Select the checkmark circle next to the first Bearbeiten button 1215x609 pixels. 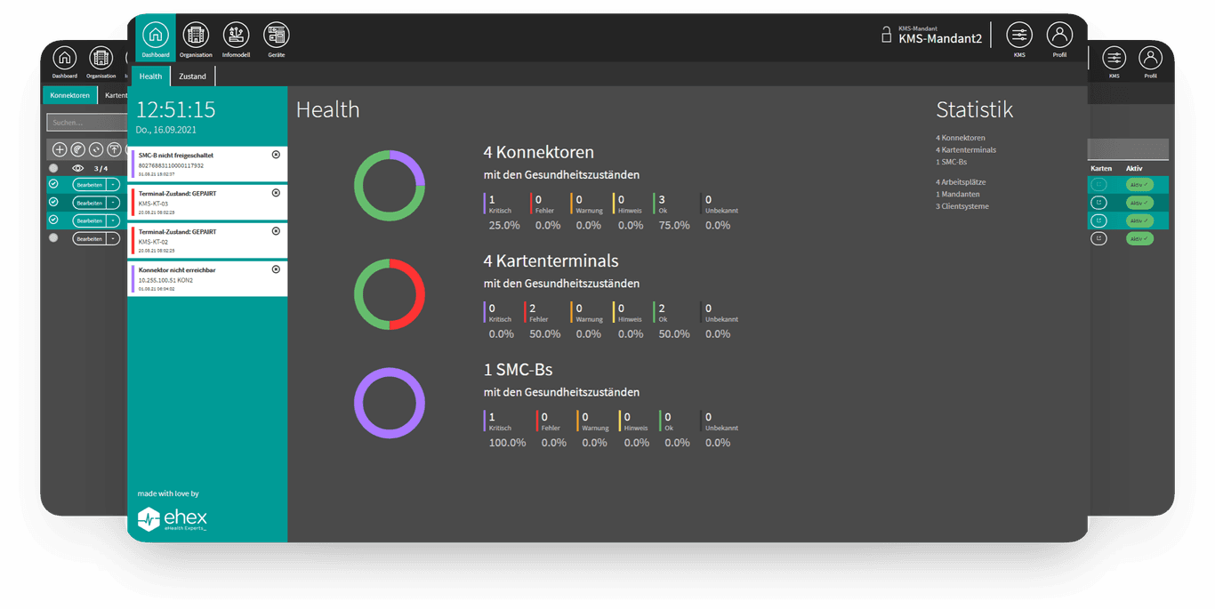pyautogui.click(x=53, y=185)
